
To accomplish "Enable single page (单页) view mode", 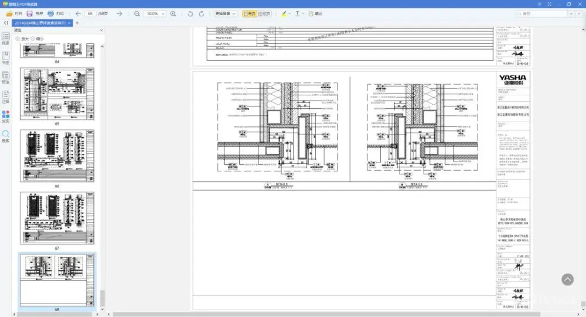I will (x=249, y=13).
